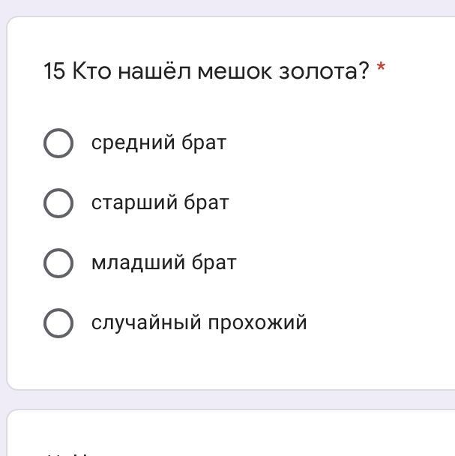Mark the 'младший брат' radio option
455x456 pixels.
point(58,263)
